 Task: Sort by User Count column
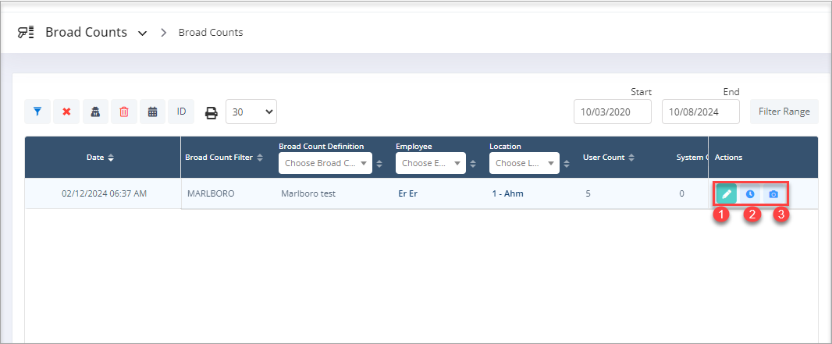[631, 158]
